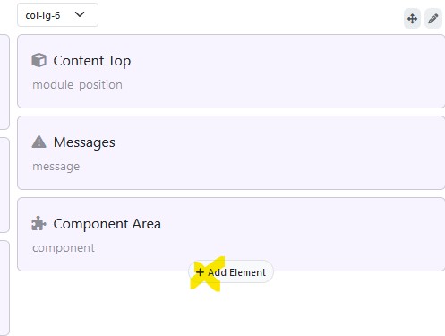Click the message type label
The width and height of the screenshot is (445, 336).
[x=56, y=167]
